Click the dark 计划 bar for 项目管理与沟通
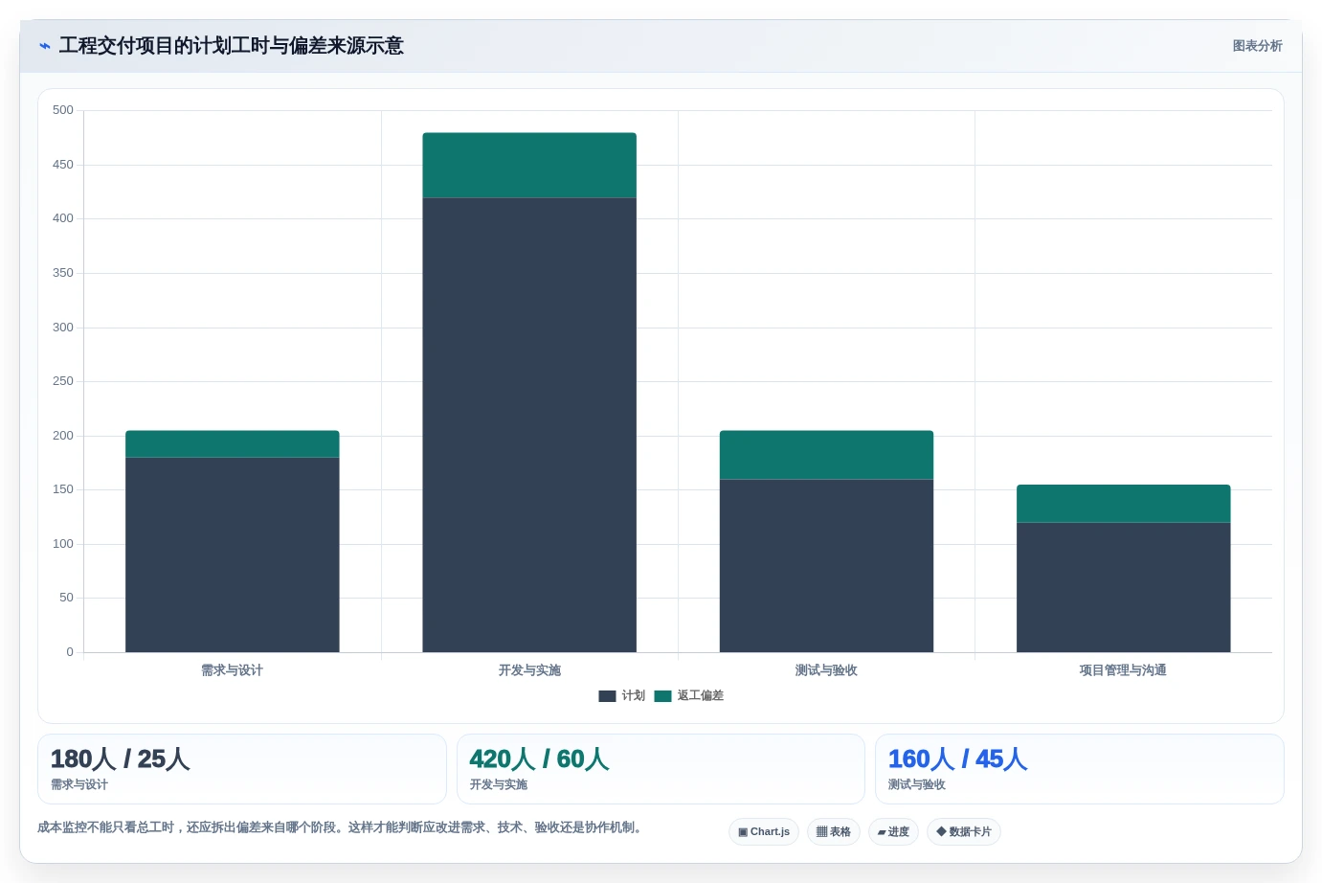 [1124, 587]
